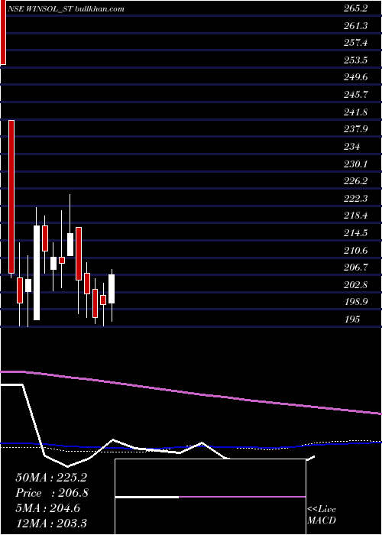The width and height of the screenshot is (382, 535).
Task: Select the 261.3 price axis label
Action: pyautogui.click(x=355, y=26)
